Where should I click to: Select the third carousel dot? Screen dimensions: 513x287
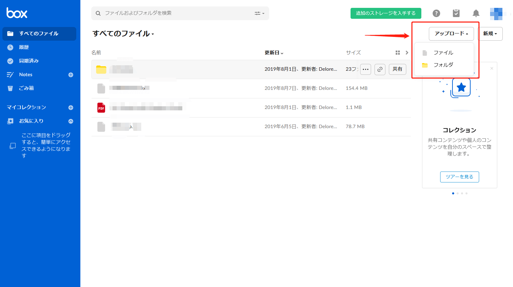(462, 193)
